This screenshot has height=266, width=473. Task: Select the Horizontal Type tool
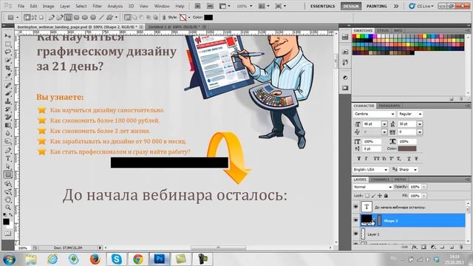[x=8, y=158]
